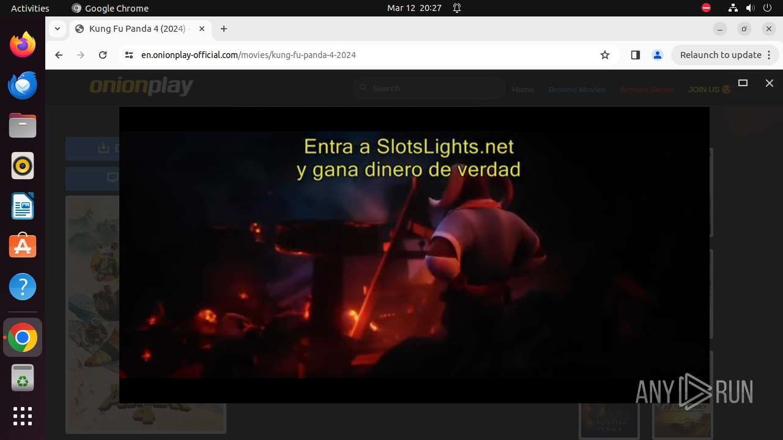Viewport: 783px width, 440px height.
Task: Expand the tab search dropdown
Action: [x=57, y=29]
